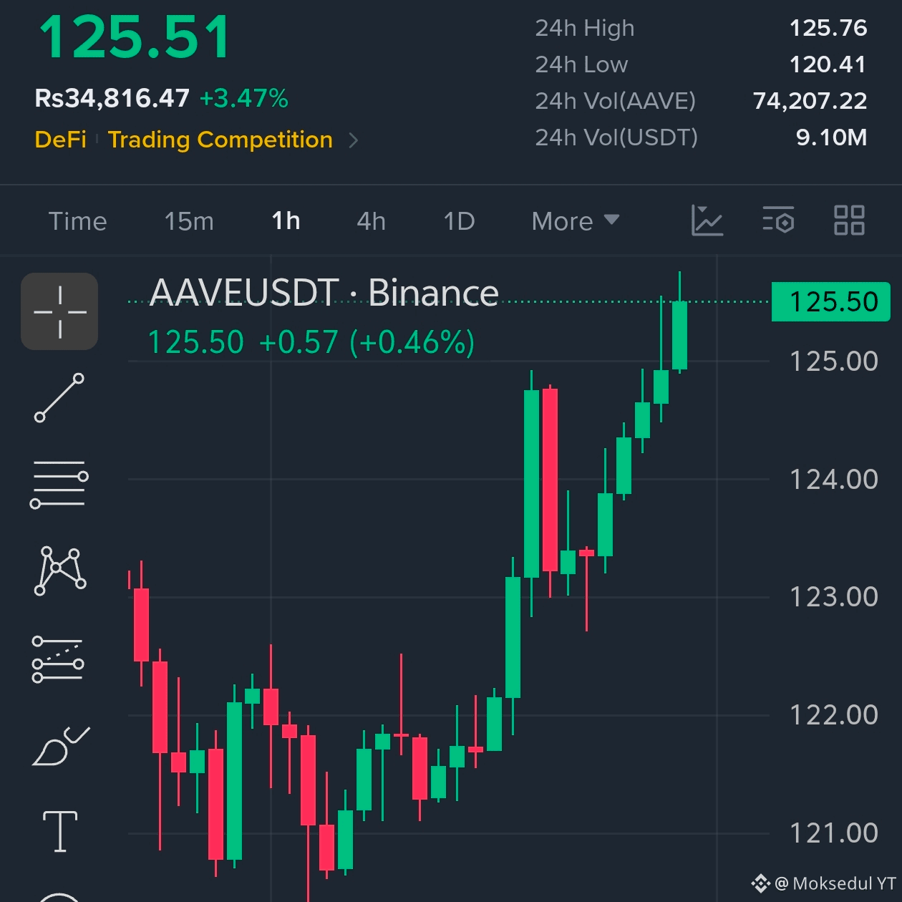
Task: Select the 4h interval
Action: click(371, 221)
